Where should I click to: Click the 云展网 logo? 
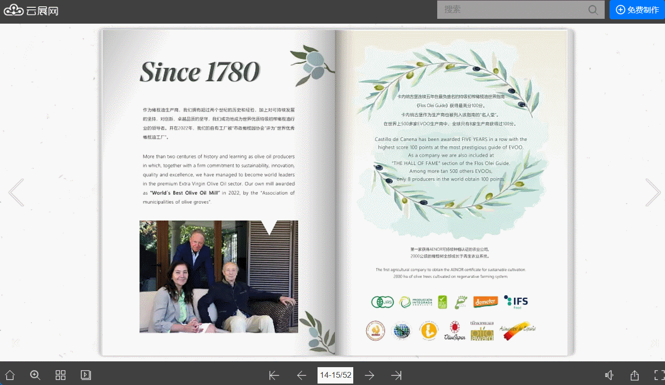click(31, 10)
